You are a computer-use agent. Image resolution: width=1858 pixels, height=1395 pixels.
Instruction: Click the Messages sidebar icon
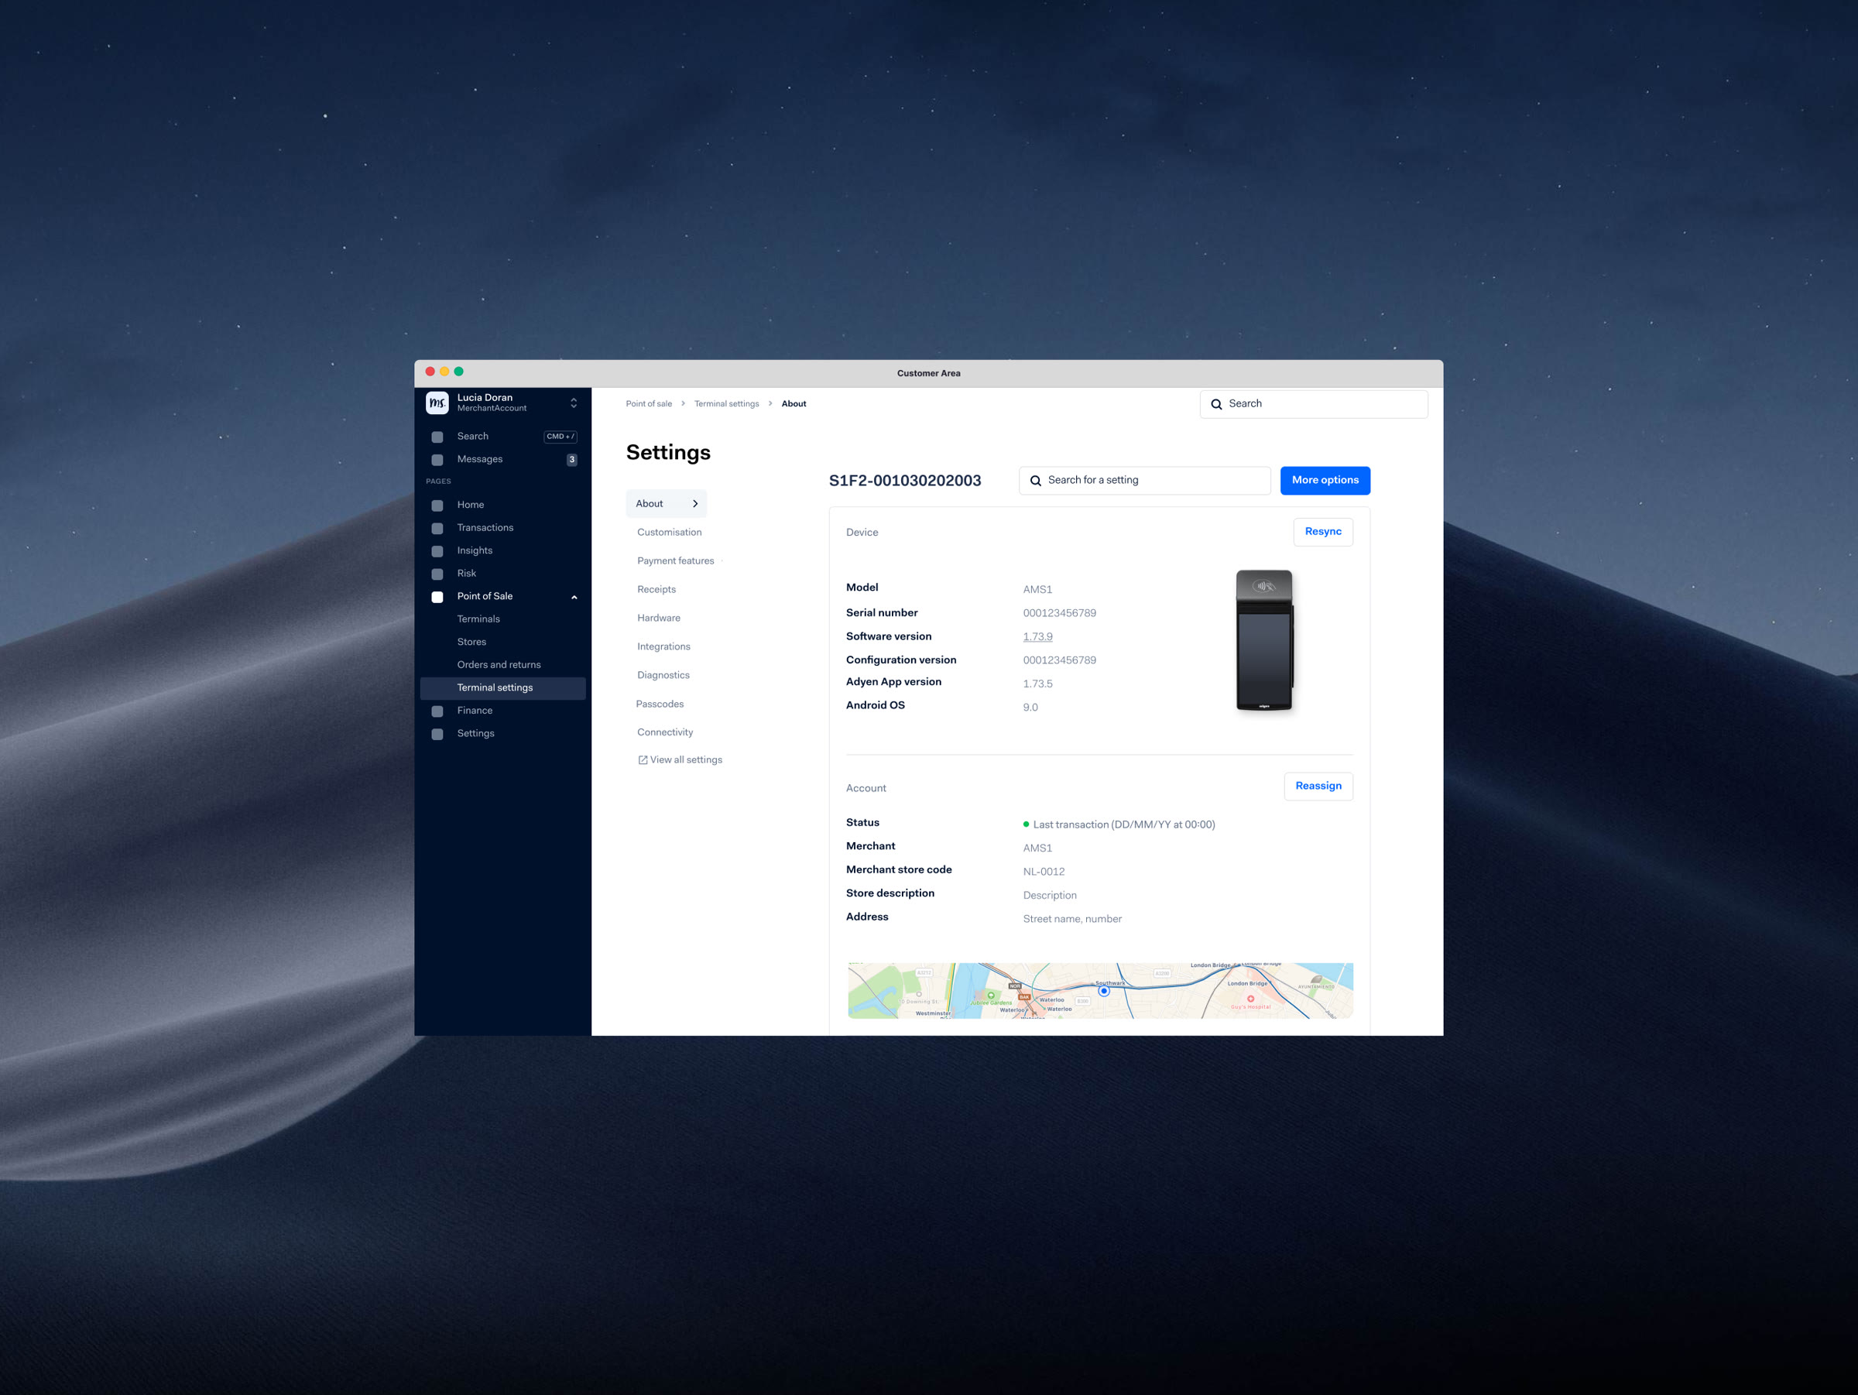(437, 459)
